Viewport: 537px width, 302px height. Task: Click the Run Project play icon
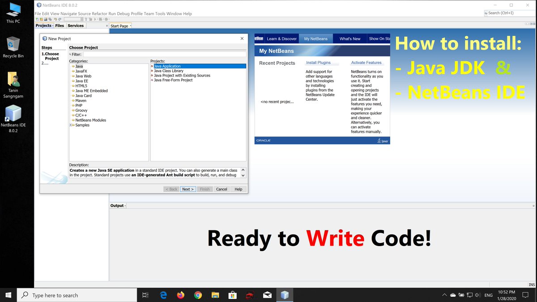(x=95, y=19)
